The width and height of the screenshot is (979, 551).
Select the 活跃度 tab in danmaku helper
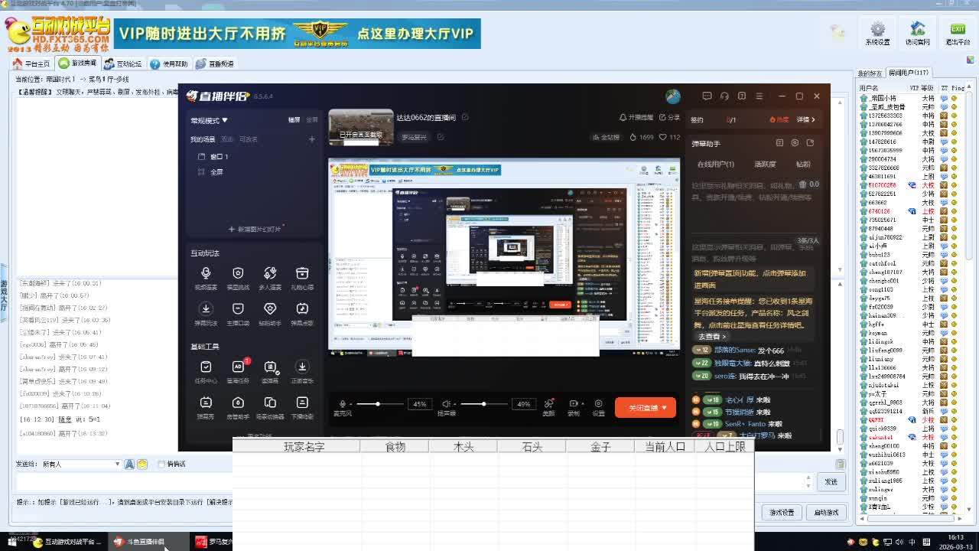[765, 164]
